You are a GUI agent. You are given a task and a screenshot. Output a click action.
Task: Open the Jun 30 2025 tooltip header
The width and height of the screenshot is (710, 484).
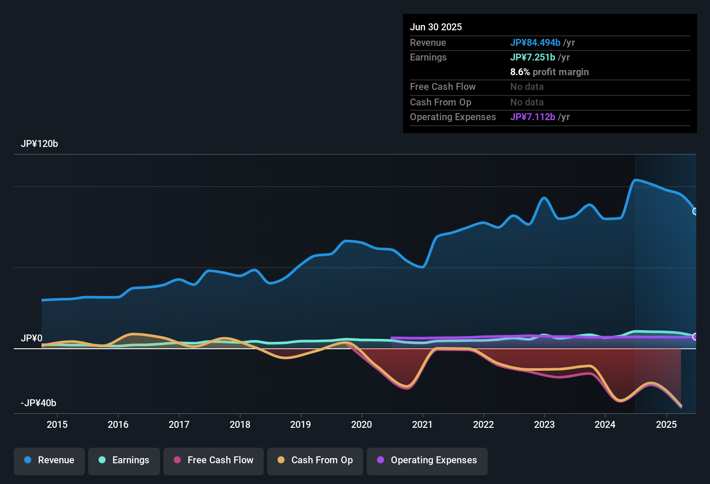pyautogui.click(x=436, y=27)
